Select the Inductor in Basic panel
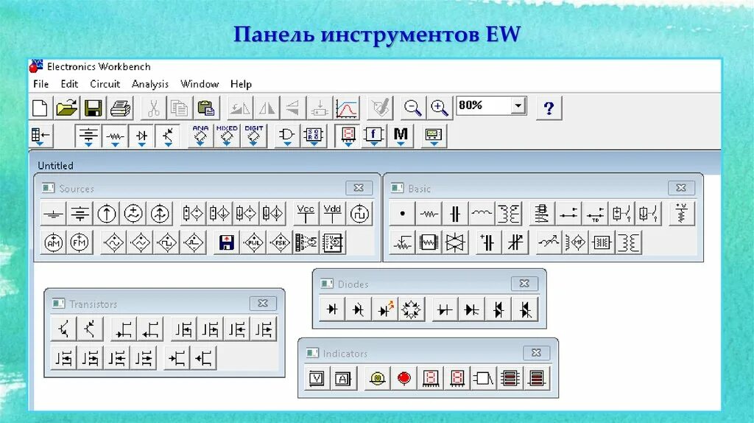Viewport: 754px width, 423px height. [482, 214]
